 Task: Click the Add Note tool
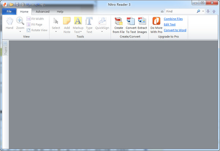click(67, 24)
